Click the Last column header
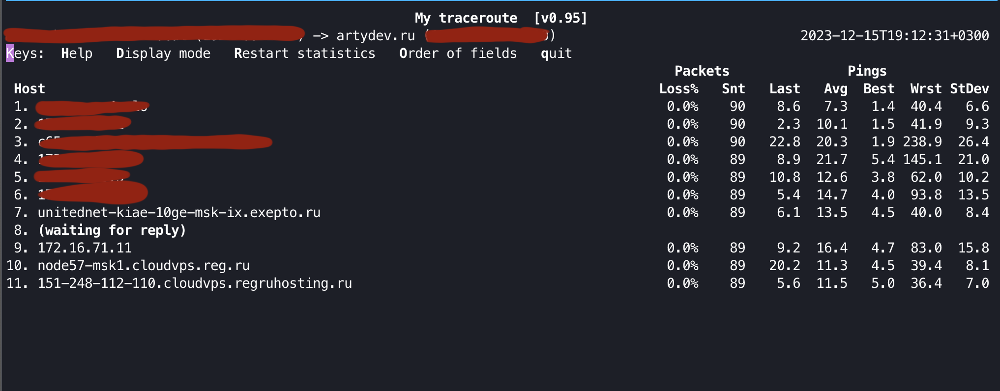Image resolution: width=1000 pixels, height=391 pixels. click(x=784, y=88)
